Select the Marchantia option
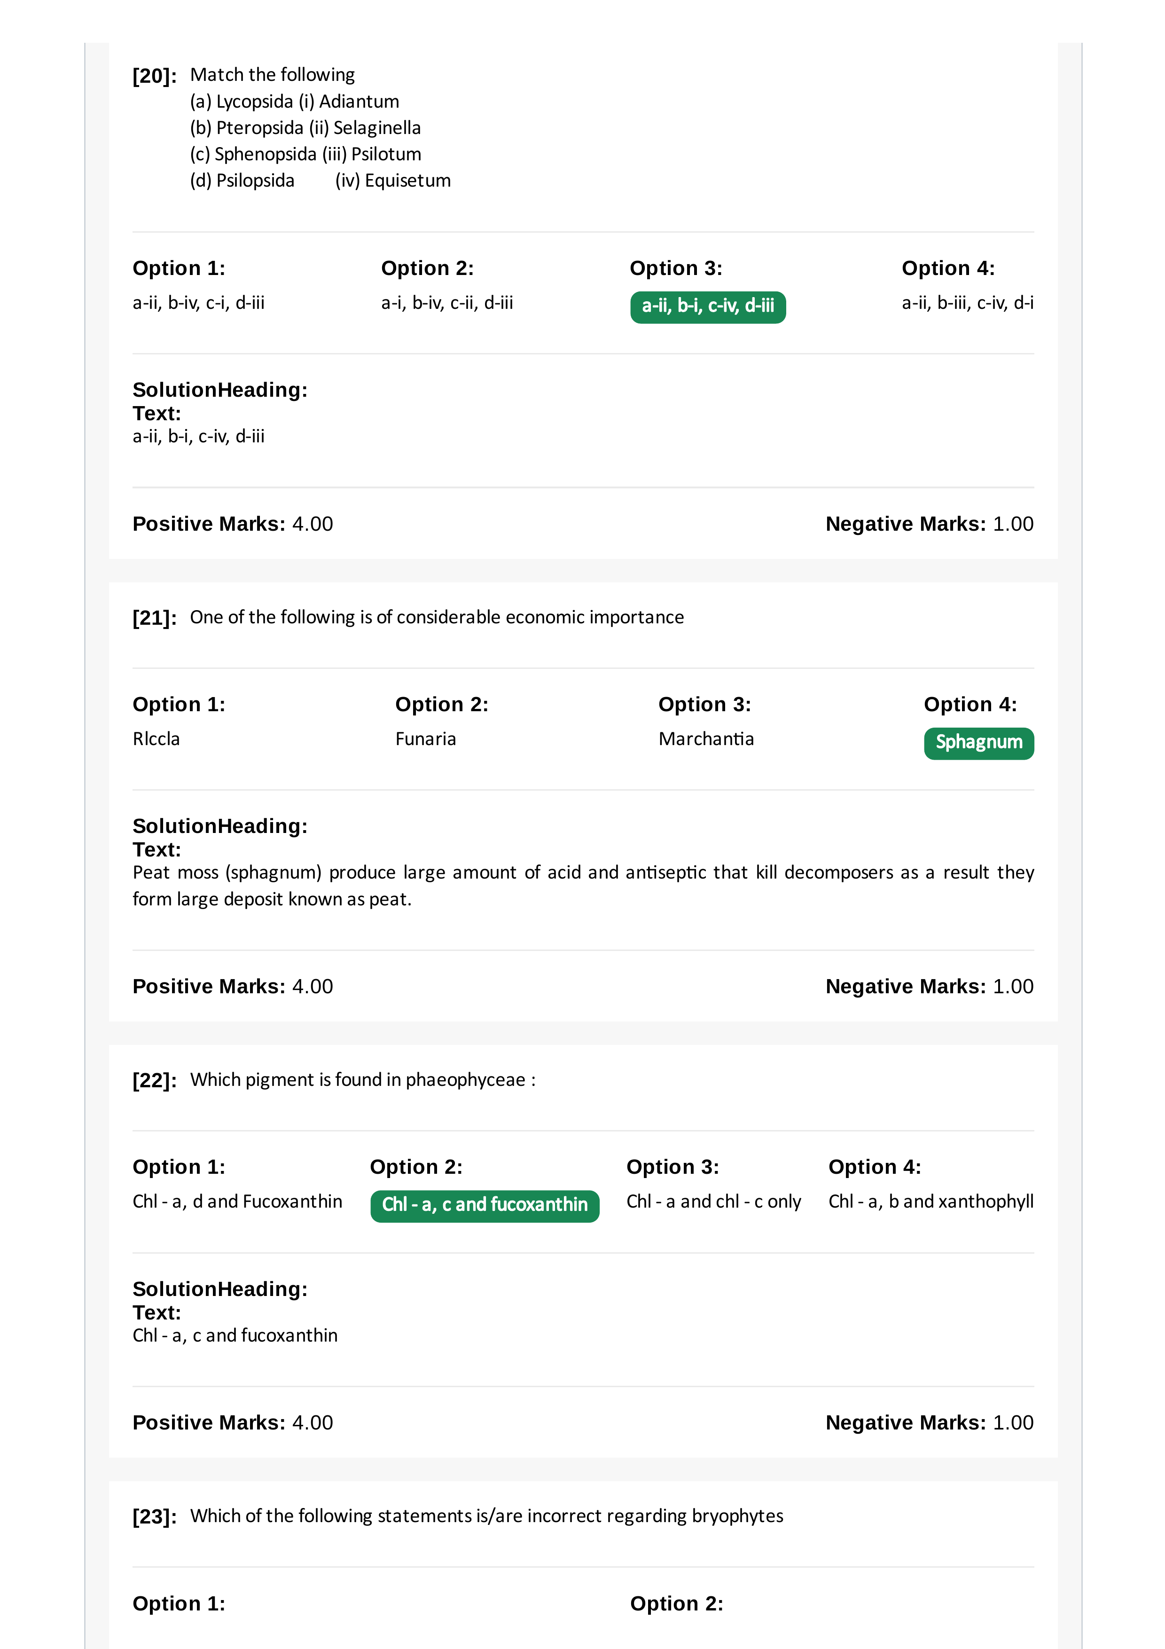The height and width of the screenshot is (1649, 1165). pos(706,739)
